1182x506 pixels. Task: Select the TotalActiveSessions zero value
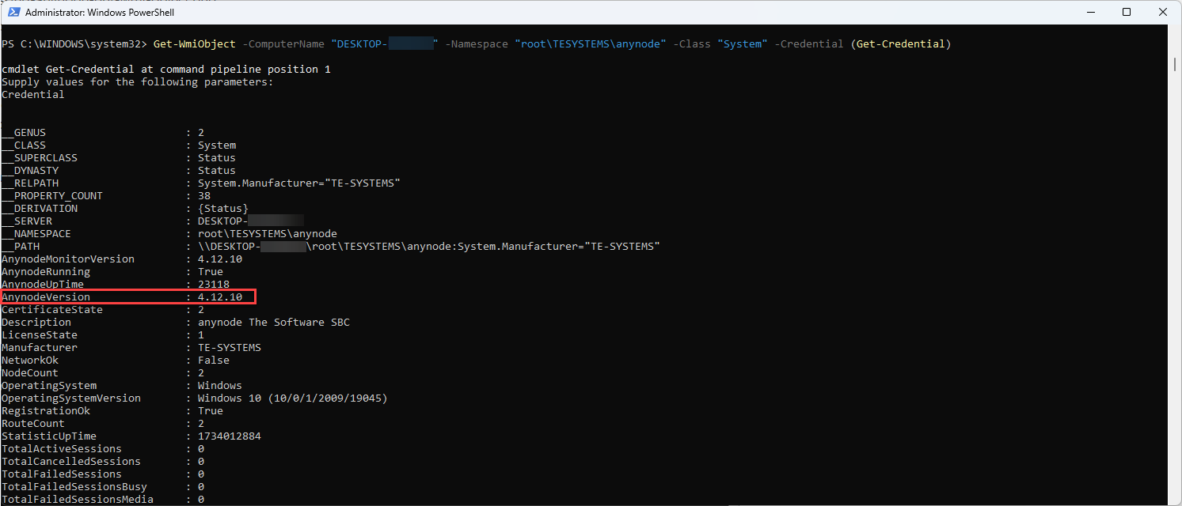tap(201, 448)
